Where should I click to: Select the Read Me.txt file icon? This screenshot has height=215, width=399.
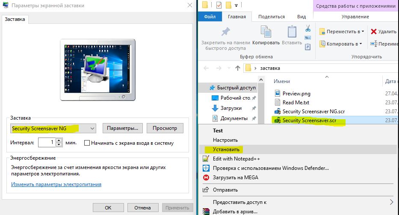click(x=278, y=102)
